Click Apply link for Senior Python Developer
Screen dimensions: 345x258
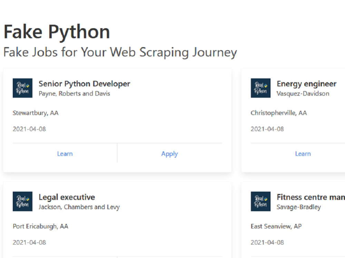click(x=169, y=154)
